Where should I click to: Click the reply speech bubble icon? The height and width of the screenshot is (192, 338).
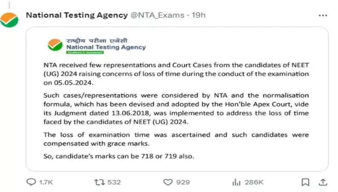click(x=31, y=182)
